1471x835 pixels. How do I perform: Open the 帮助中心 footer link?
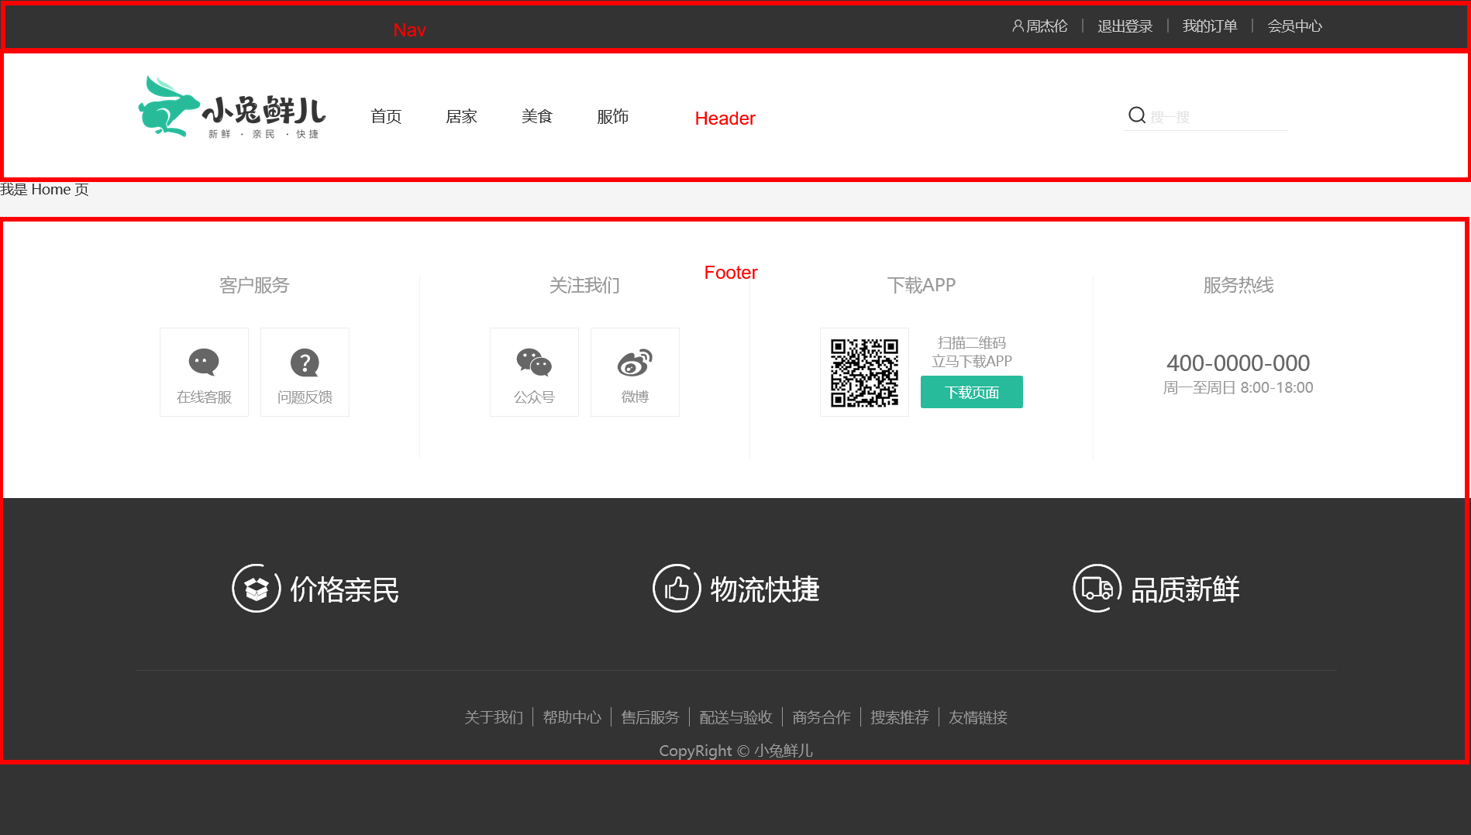pos(572,717)
